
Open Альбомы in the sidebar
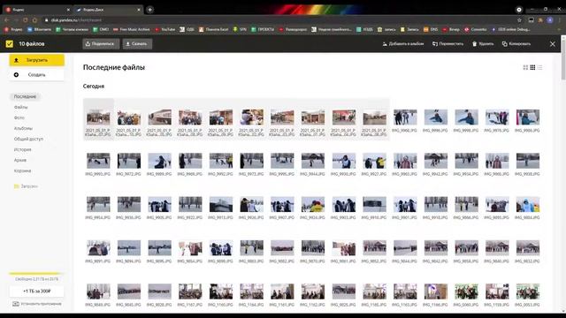click(24, 128)
